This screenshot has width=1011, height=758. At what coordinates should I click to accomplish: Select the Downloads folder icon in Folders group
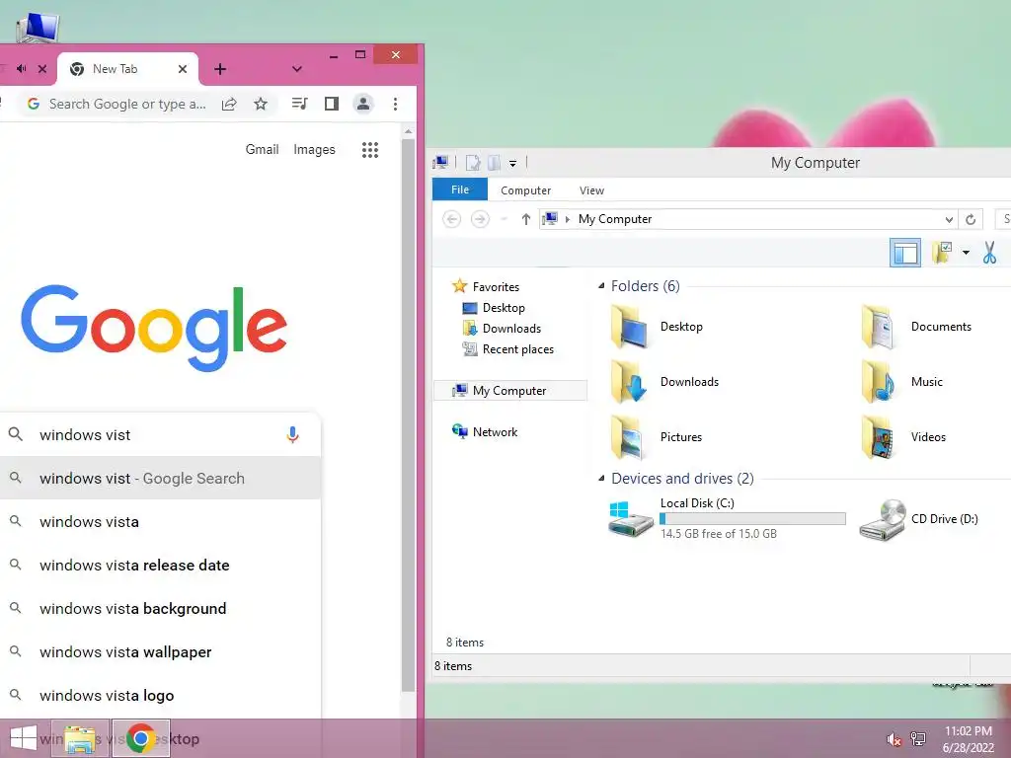point(629,382)
